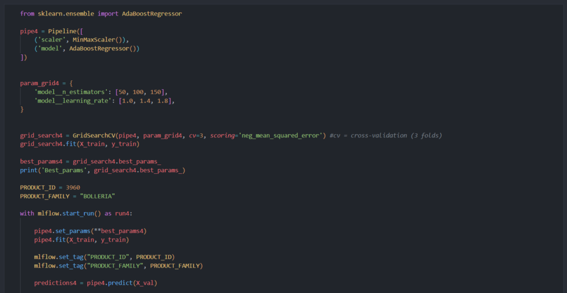
Task: Click the "PRODUCT_FAMILY" string in set_tag
Action: [117, 266]
